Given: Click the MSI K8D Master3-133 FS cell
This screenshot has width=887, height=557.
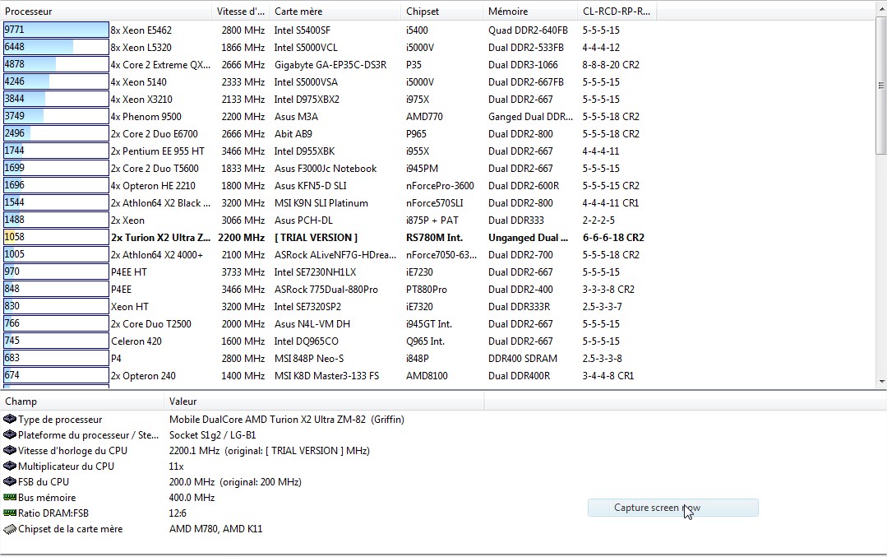Looking at the screenshot, I should (x=326, y=375).
